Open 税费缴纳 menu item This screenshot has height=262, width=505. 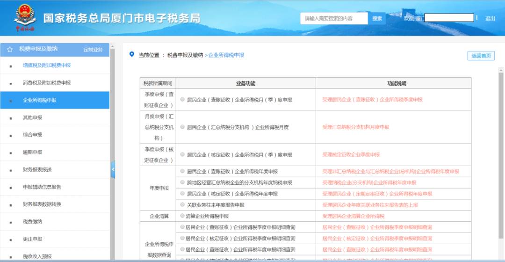[x=55, y=222]
